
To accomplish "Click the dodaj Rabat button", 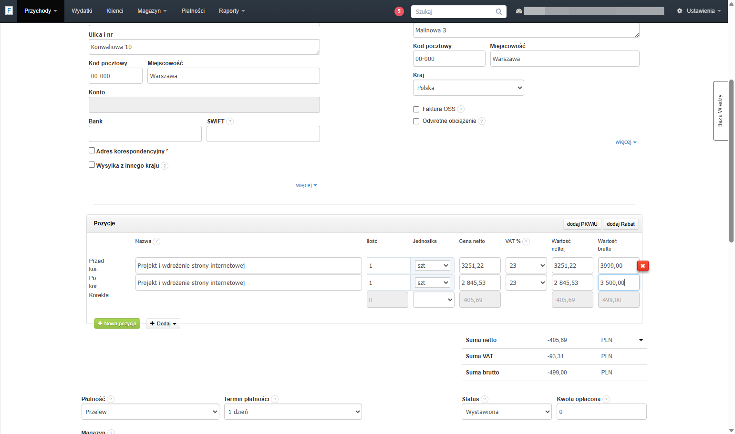I will (621, 224).
